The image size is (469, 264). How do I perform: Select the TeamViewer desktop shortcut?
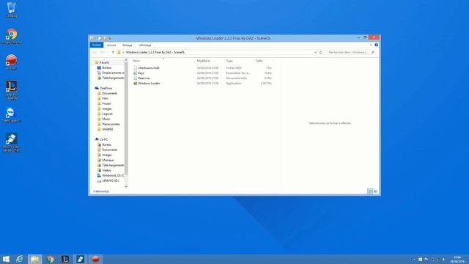tap(12, 114)
